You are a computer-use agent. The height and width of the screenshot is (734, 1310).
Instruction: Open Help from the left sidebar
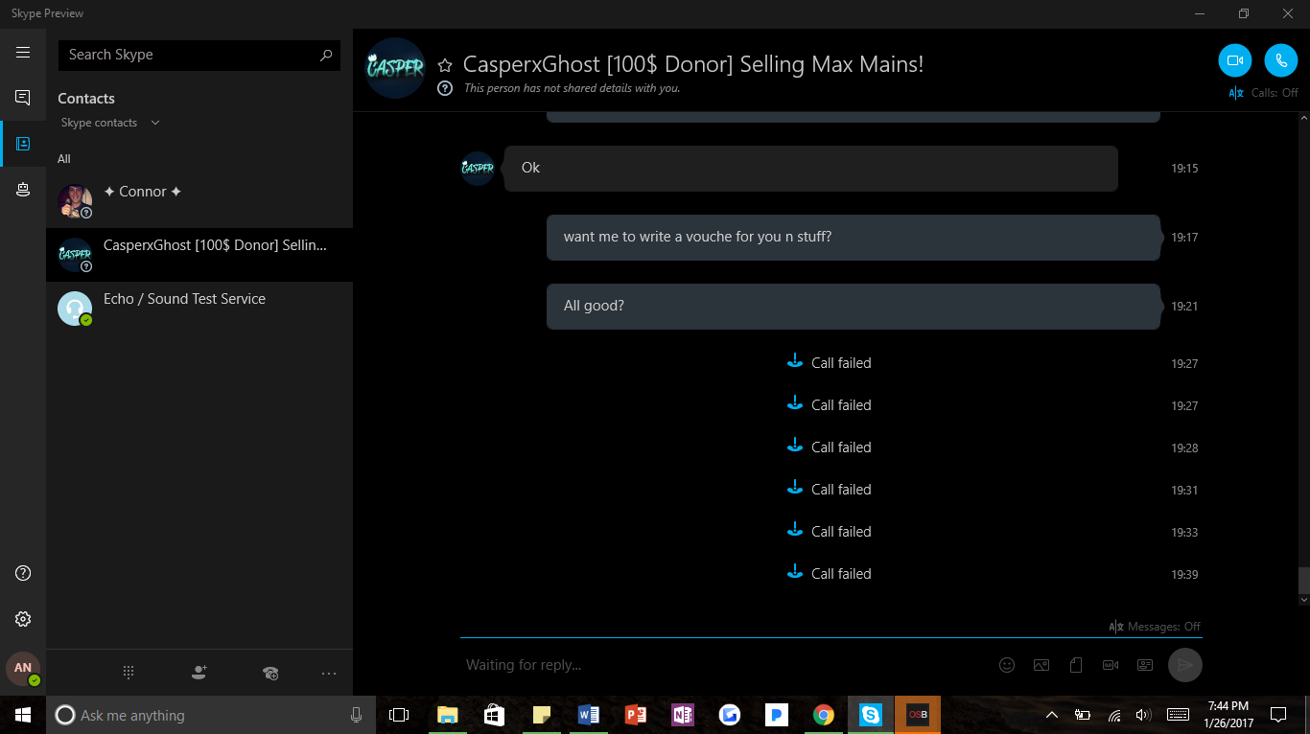pyautogui.click(x=23, y=573)
